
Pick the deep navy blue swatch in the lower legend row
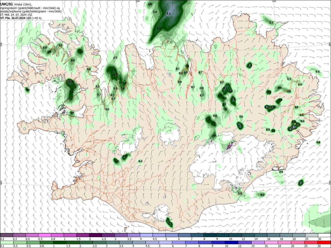click(231, 243)
